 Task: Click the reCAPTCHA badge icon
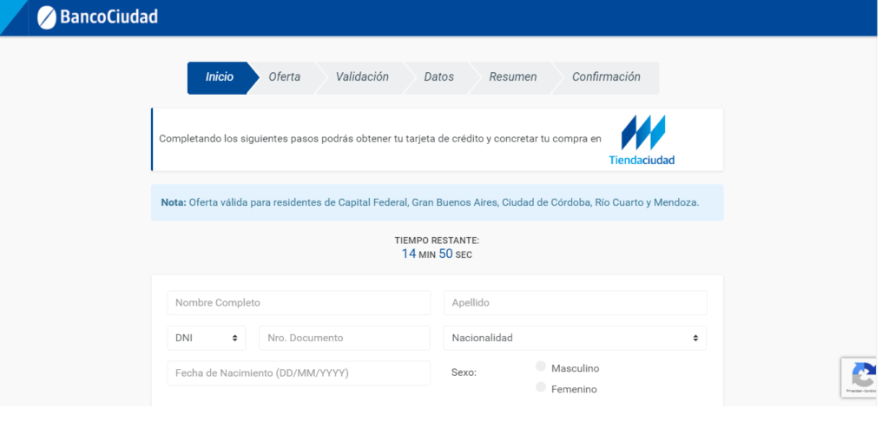863,376
